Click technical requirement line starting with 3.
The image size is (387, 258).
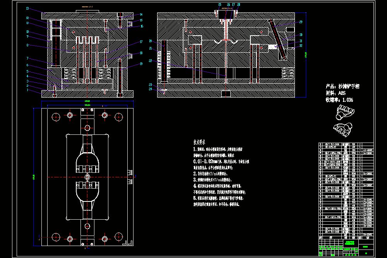212,180
